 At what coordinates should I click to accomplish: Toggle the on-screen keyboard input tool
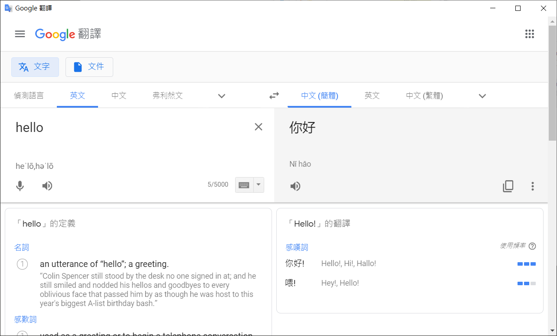coord(244,185)
